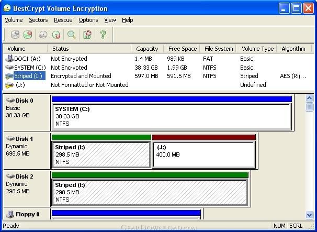This screenshot has height=232, width=317.
Task: Click the disk map scrollbar up arrow
Action: coord(309,98)
